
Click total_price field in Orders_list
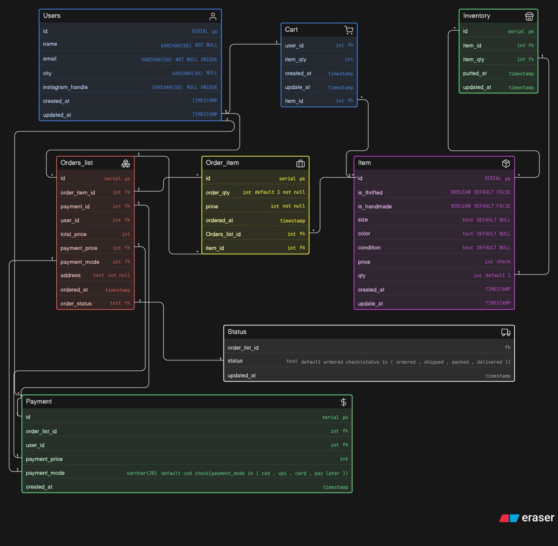(x=95, y=234)
